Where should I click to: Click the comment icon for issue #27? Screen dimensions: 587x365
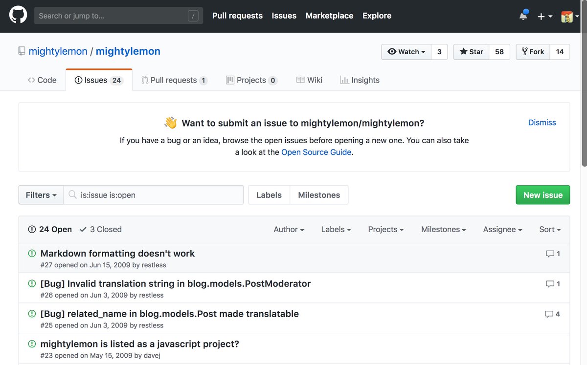[x=550, y=254]
